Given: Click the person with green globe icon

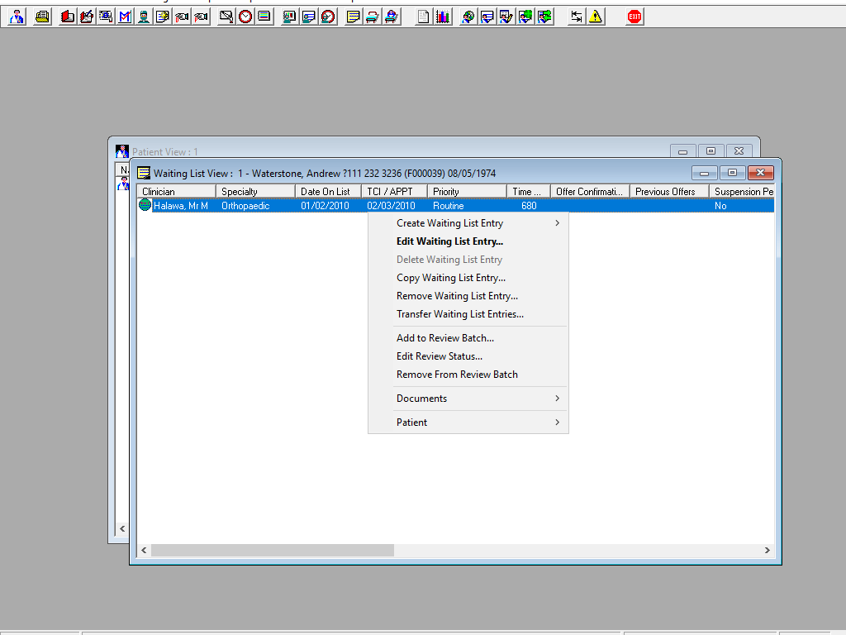Looking at the screenshot, I should click(525, 17).
